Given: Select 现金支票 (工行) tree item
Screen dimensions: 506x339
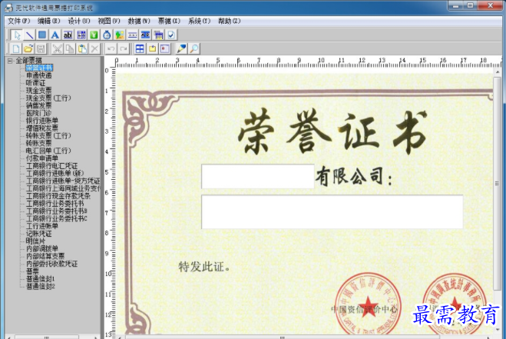Looking at the screenshot, I should point(48,98).
